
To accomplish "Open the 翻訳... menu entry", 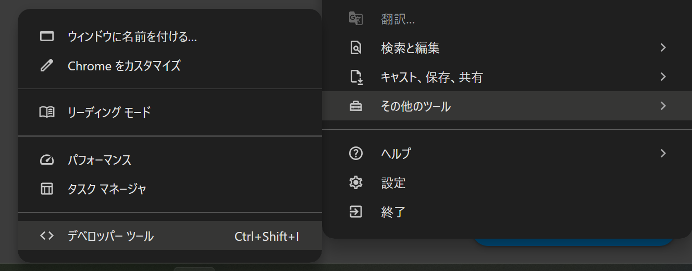I will point(398,19).
